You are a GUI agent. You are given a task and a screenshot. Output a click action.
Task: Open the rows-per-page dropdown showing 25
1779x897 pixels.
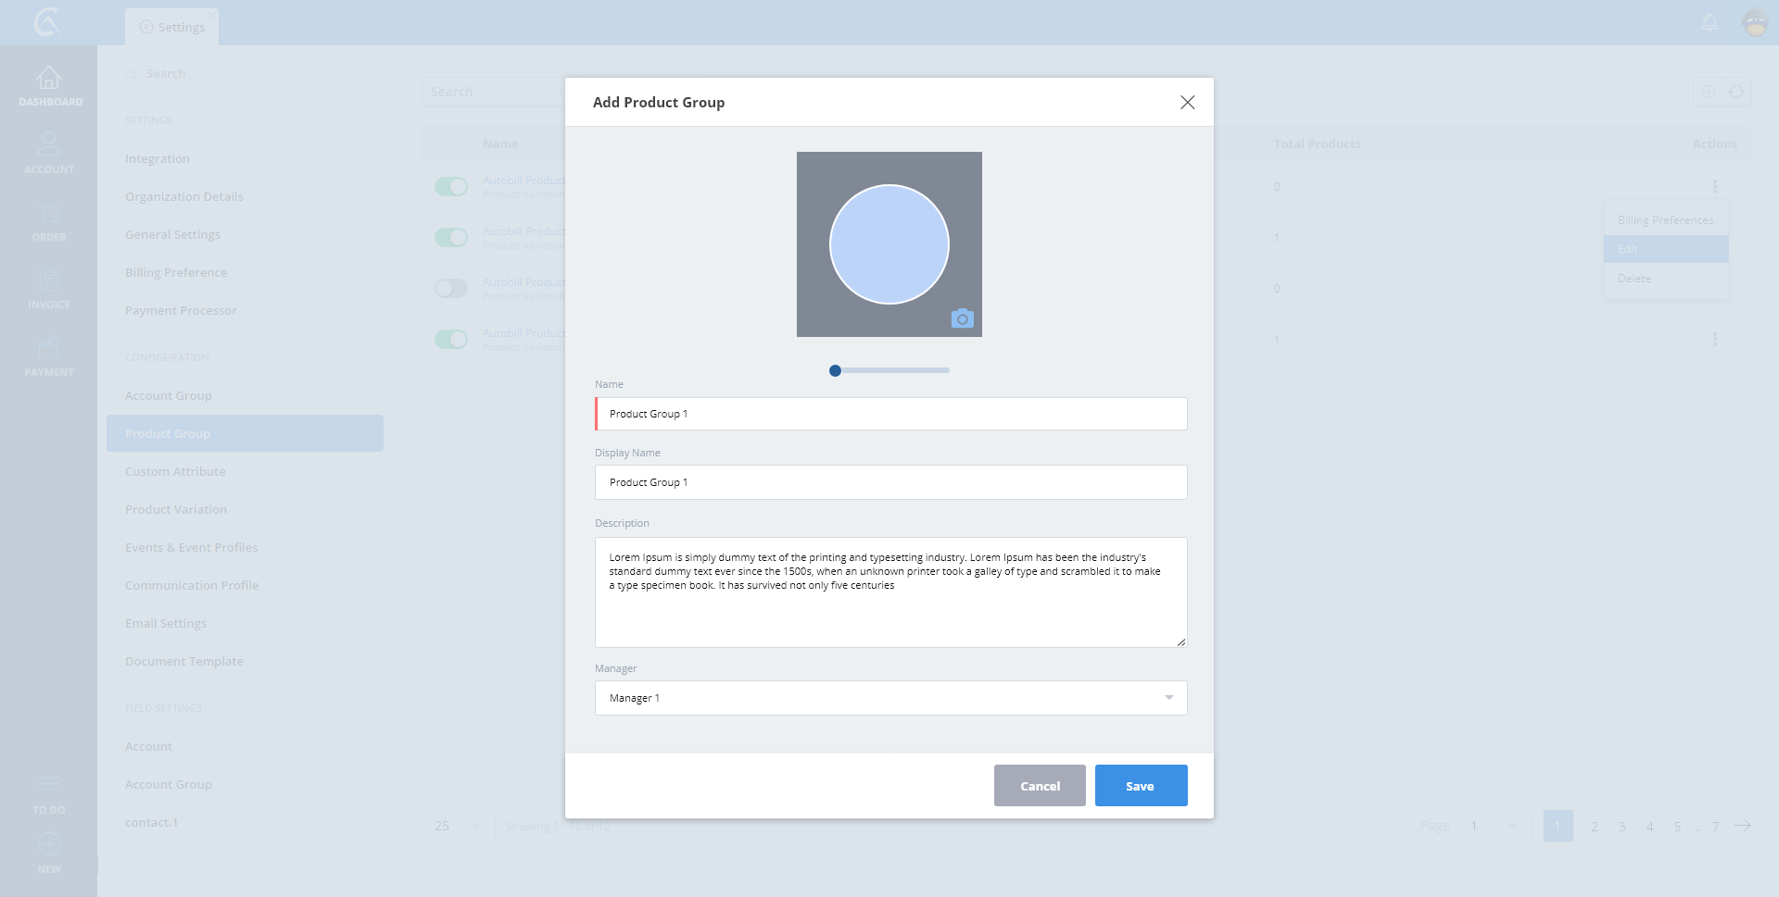(459, 826)
